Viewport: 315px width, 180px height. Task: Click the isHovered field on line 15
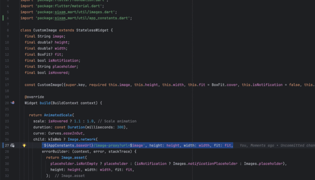pyautogui.click(x=58, y=73)
